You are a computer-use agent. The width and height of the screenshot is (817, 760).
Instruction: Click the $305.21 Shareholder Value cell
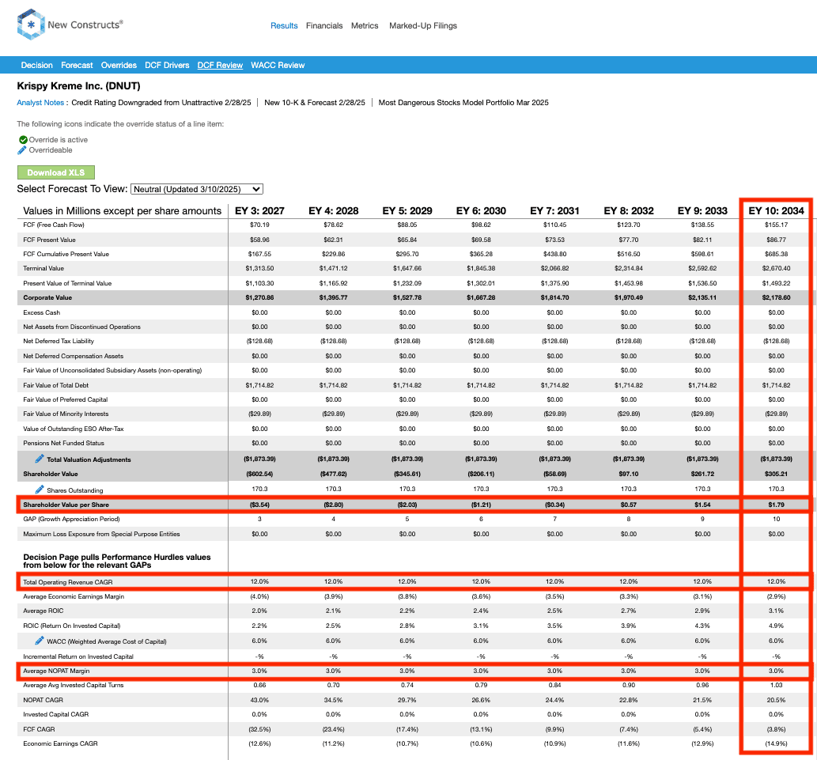776,474
